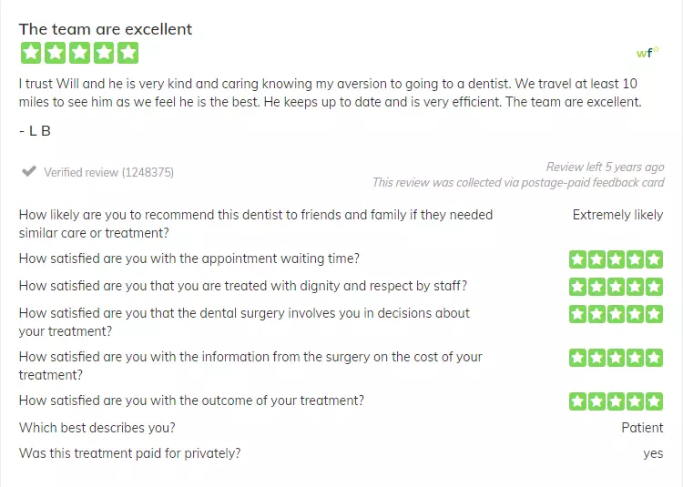Click the reviewer initials 'L B'
683x487 pixels.
40,131
